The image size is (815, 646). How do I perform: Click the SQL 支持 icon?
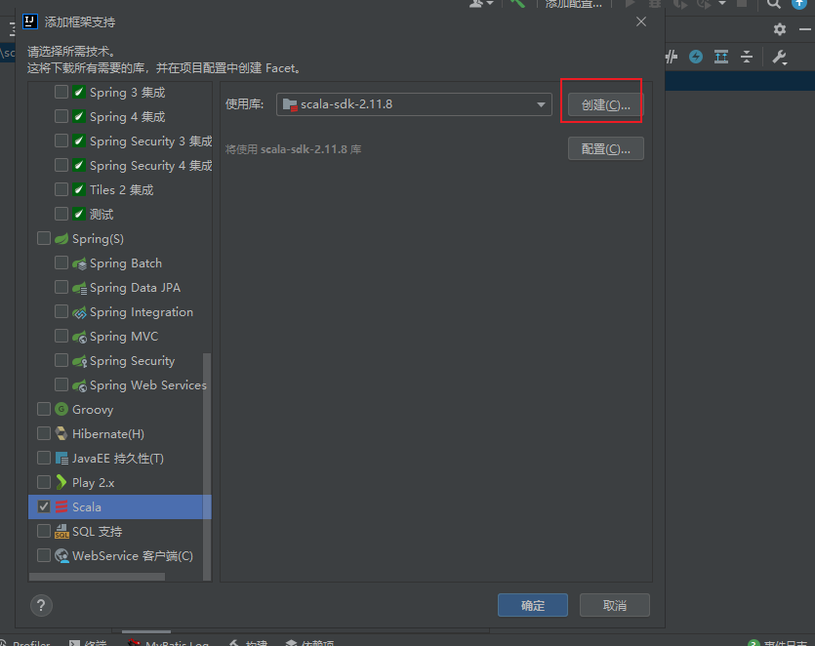tap(61, 531)
